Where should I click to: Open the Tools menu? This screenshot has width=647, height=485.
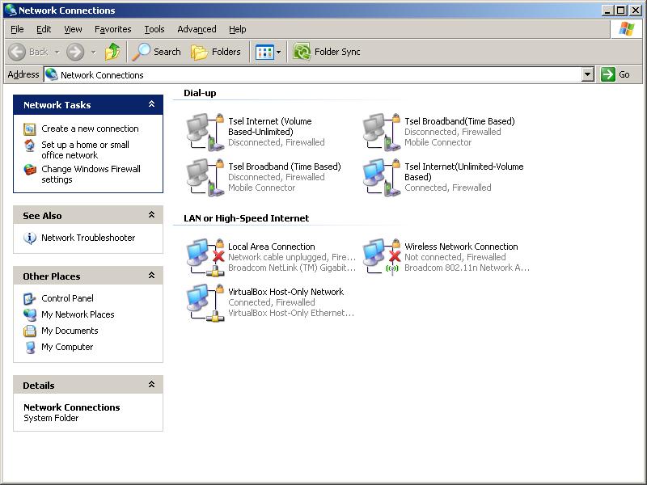154,29
